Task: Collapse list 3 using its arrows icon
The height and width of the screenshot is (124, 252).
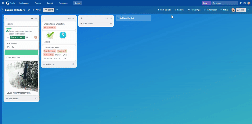Action: 106,18
